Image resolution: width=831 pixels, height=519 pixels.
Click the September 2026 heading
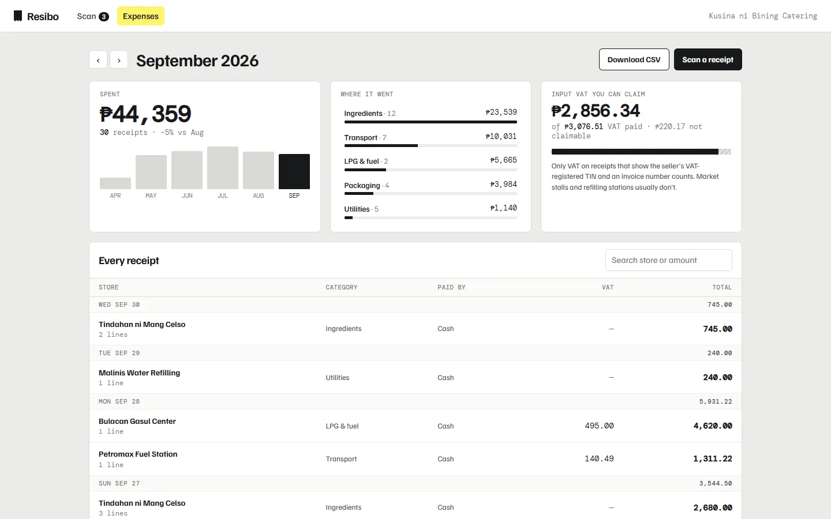[x=197, y=61]
